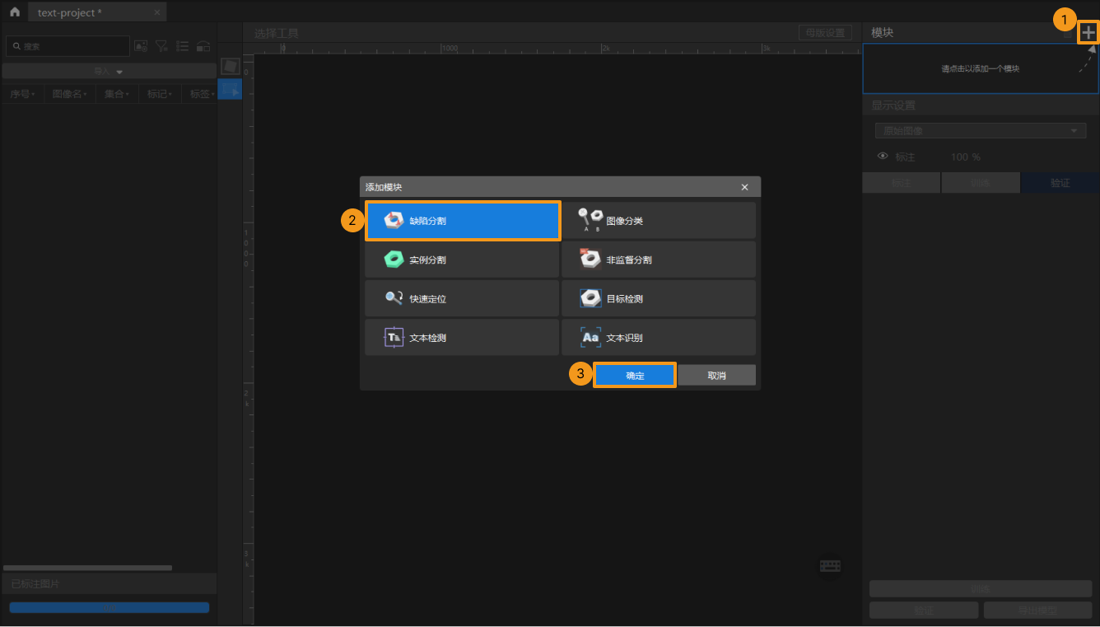This screenshot has width=1100, height=627.
Task: Click the home icon in the title bar
Action: coord(15,12)
